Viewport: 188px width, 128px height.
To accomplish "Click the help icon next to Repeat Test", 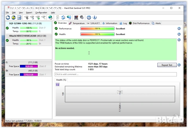I will [179, 65].
